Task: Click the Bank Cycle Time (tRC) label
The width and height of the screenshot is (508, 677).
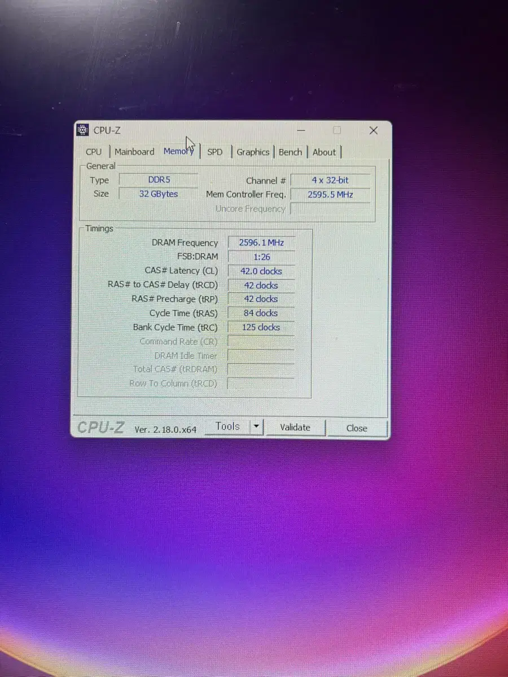Action: (x=175, y=327)
